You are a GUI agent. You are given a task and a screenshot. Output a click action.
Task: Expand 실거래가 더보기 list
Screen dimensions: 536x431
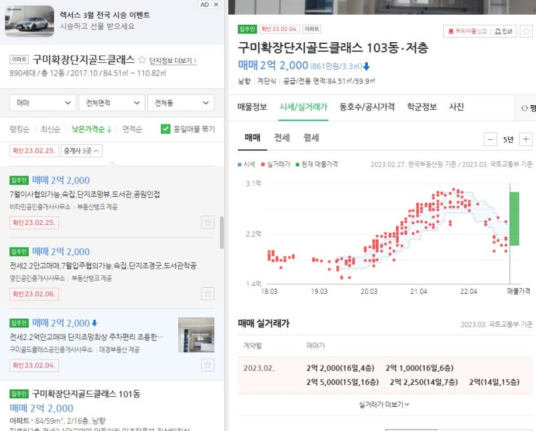pyautogui.click(x=384, y=405)
